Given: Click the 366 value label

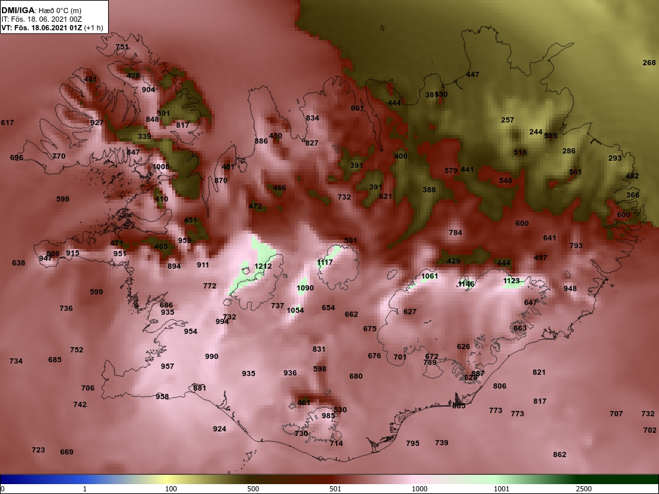Looking at the screenshot, I should point(633,195).
